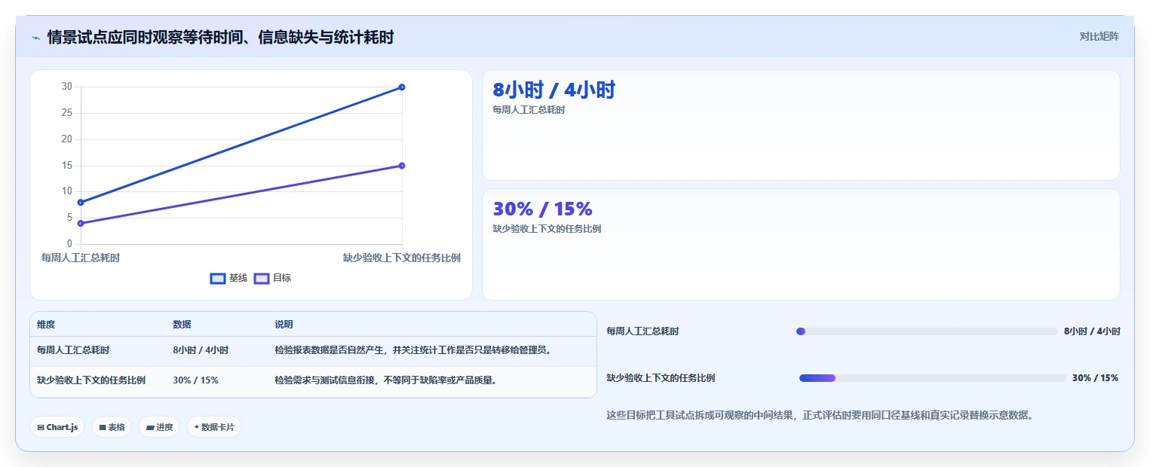Select the 8小时 / 4小时 data card value

pyautogui.click(x=554, y=90)
